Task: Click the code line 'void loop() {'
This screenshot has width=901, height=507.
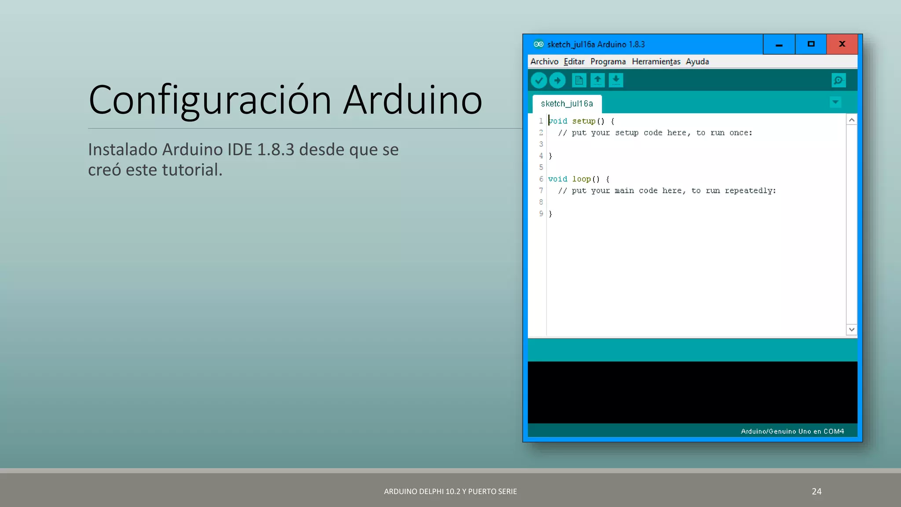Action: 579,179
